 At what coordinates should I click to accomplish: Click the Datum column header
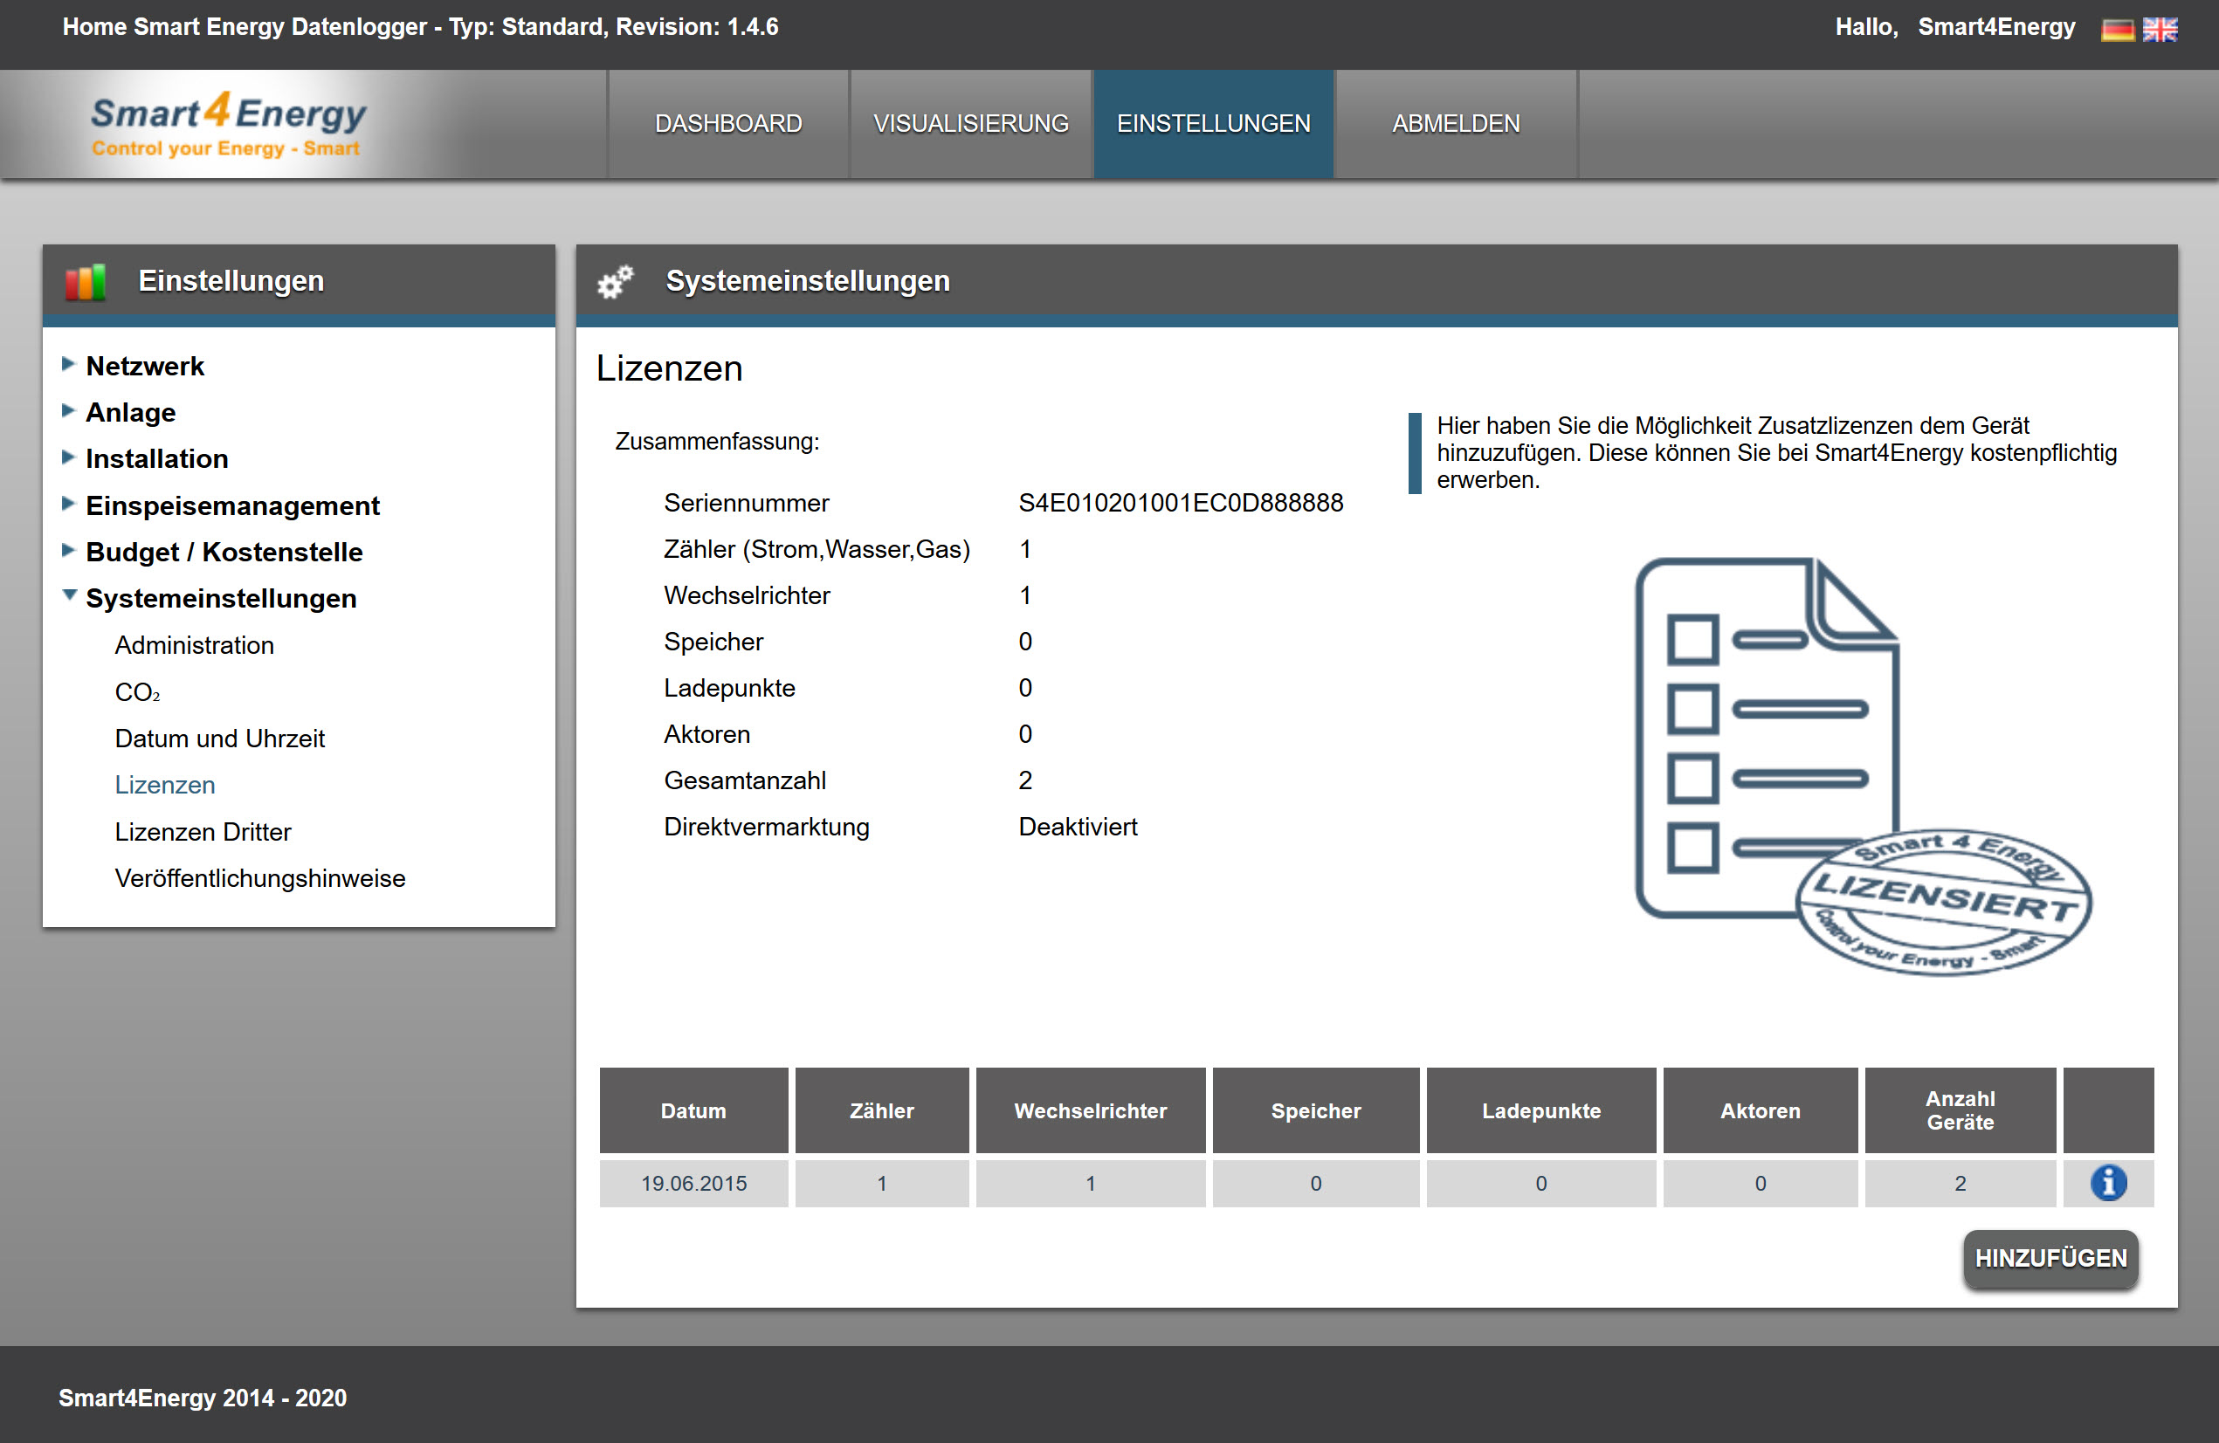point(693,1110)
